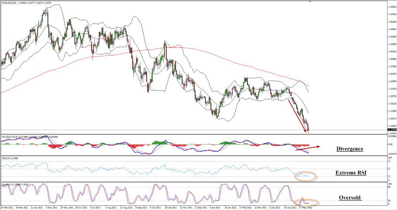397x210 pixels.
Task: Click the 25 Apr 2012 date label
Action: point(290,208)
